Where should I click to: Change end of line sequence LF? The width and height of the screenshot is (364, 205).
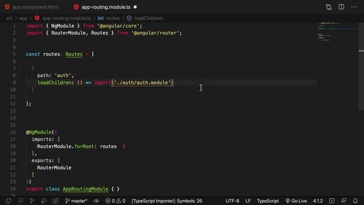248,201
